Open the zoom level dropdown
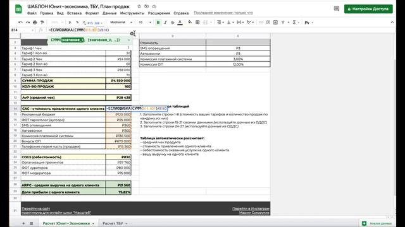This screenshot has height=227, width=405. tap(56, 23)
